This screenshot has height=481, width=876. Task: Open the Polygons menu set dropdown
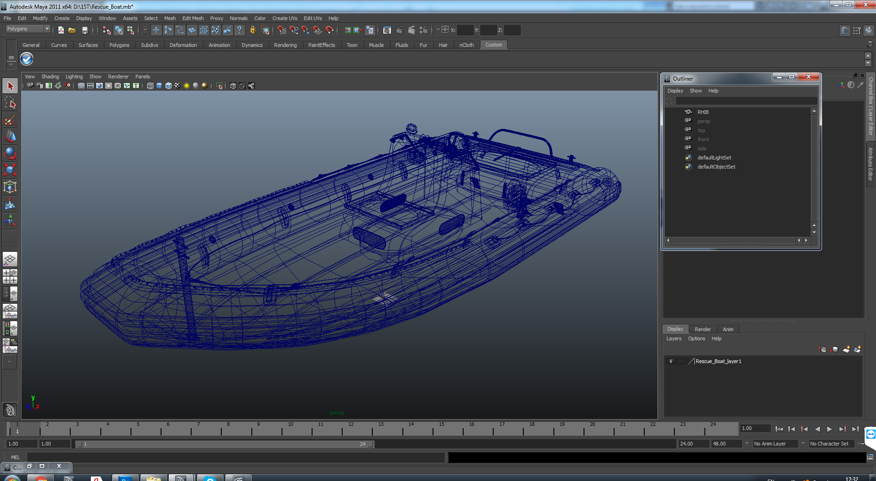28,29
